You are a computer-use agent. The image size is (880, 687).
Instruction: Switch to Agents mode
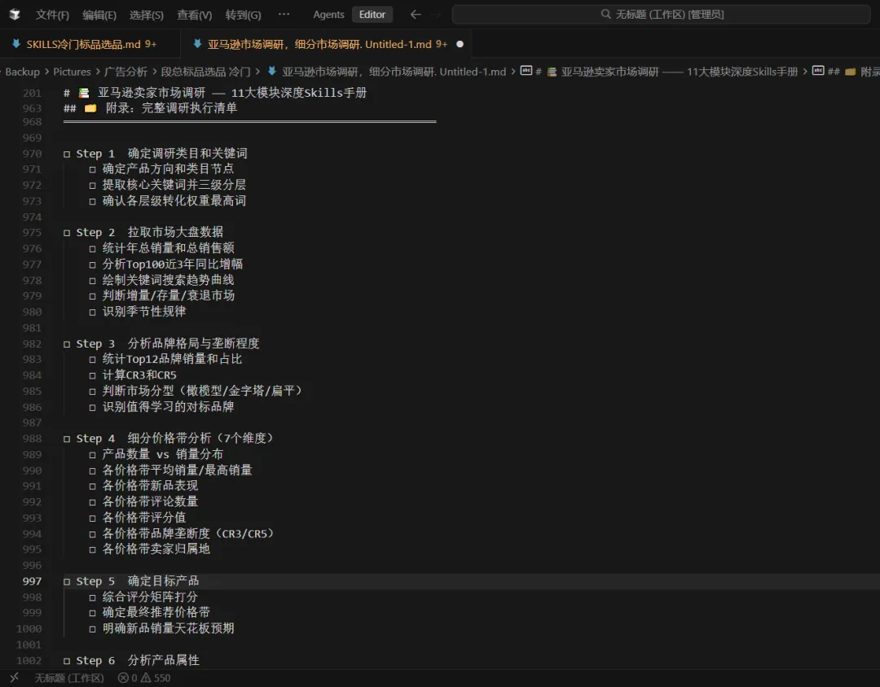click(x=328, y=15)
